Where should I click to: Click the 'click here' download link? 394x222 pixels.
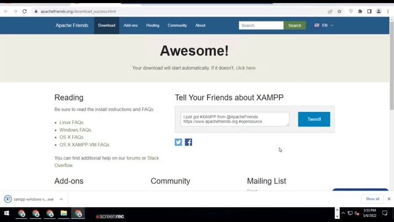[246, 68]
